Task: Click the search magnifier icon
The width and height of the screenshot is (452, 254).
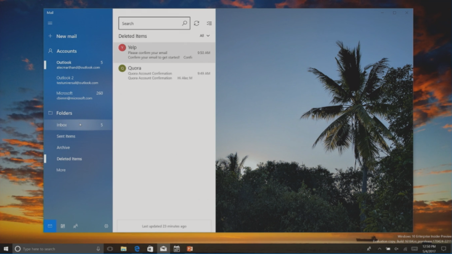Action: point(184,23)
